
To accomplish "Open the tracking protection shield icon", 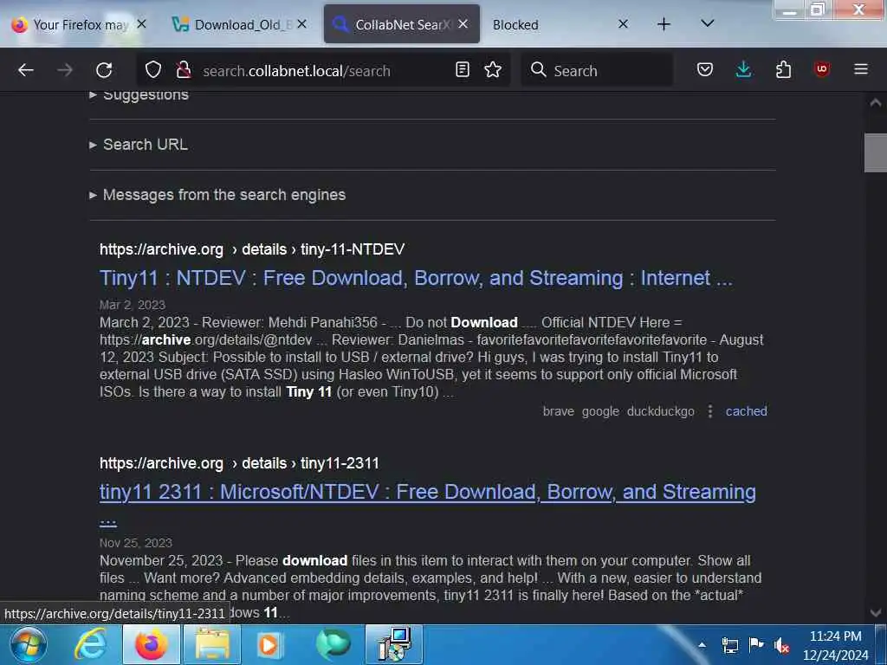I will [153, 70].
